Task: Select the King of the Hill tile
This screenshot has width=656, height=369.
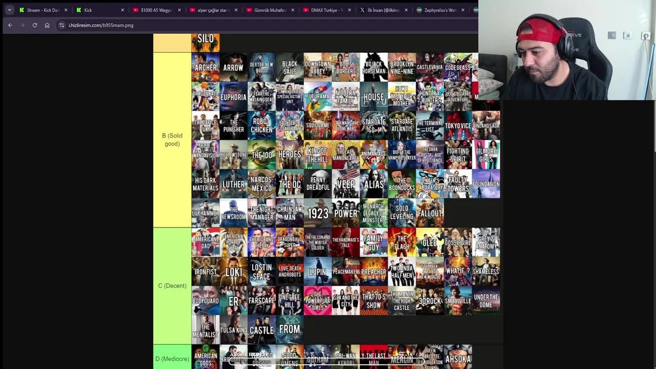Action: (x=318, y=155)
